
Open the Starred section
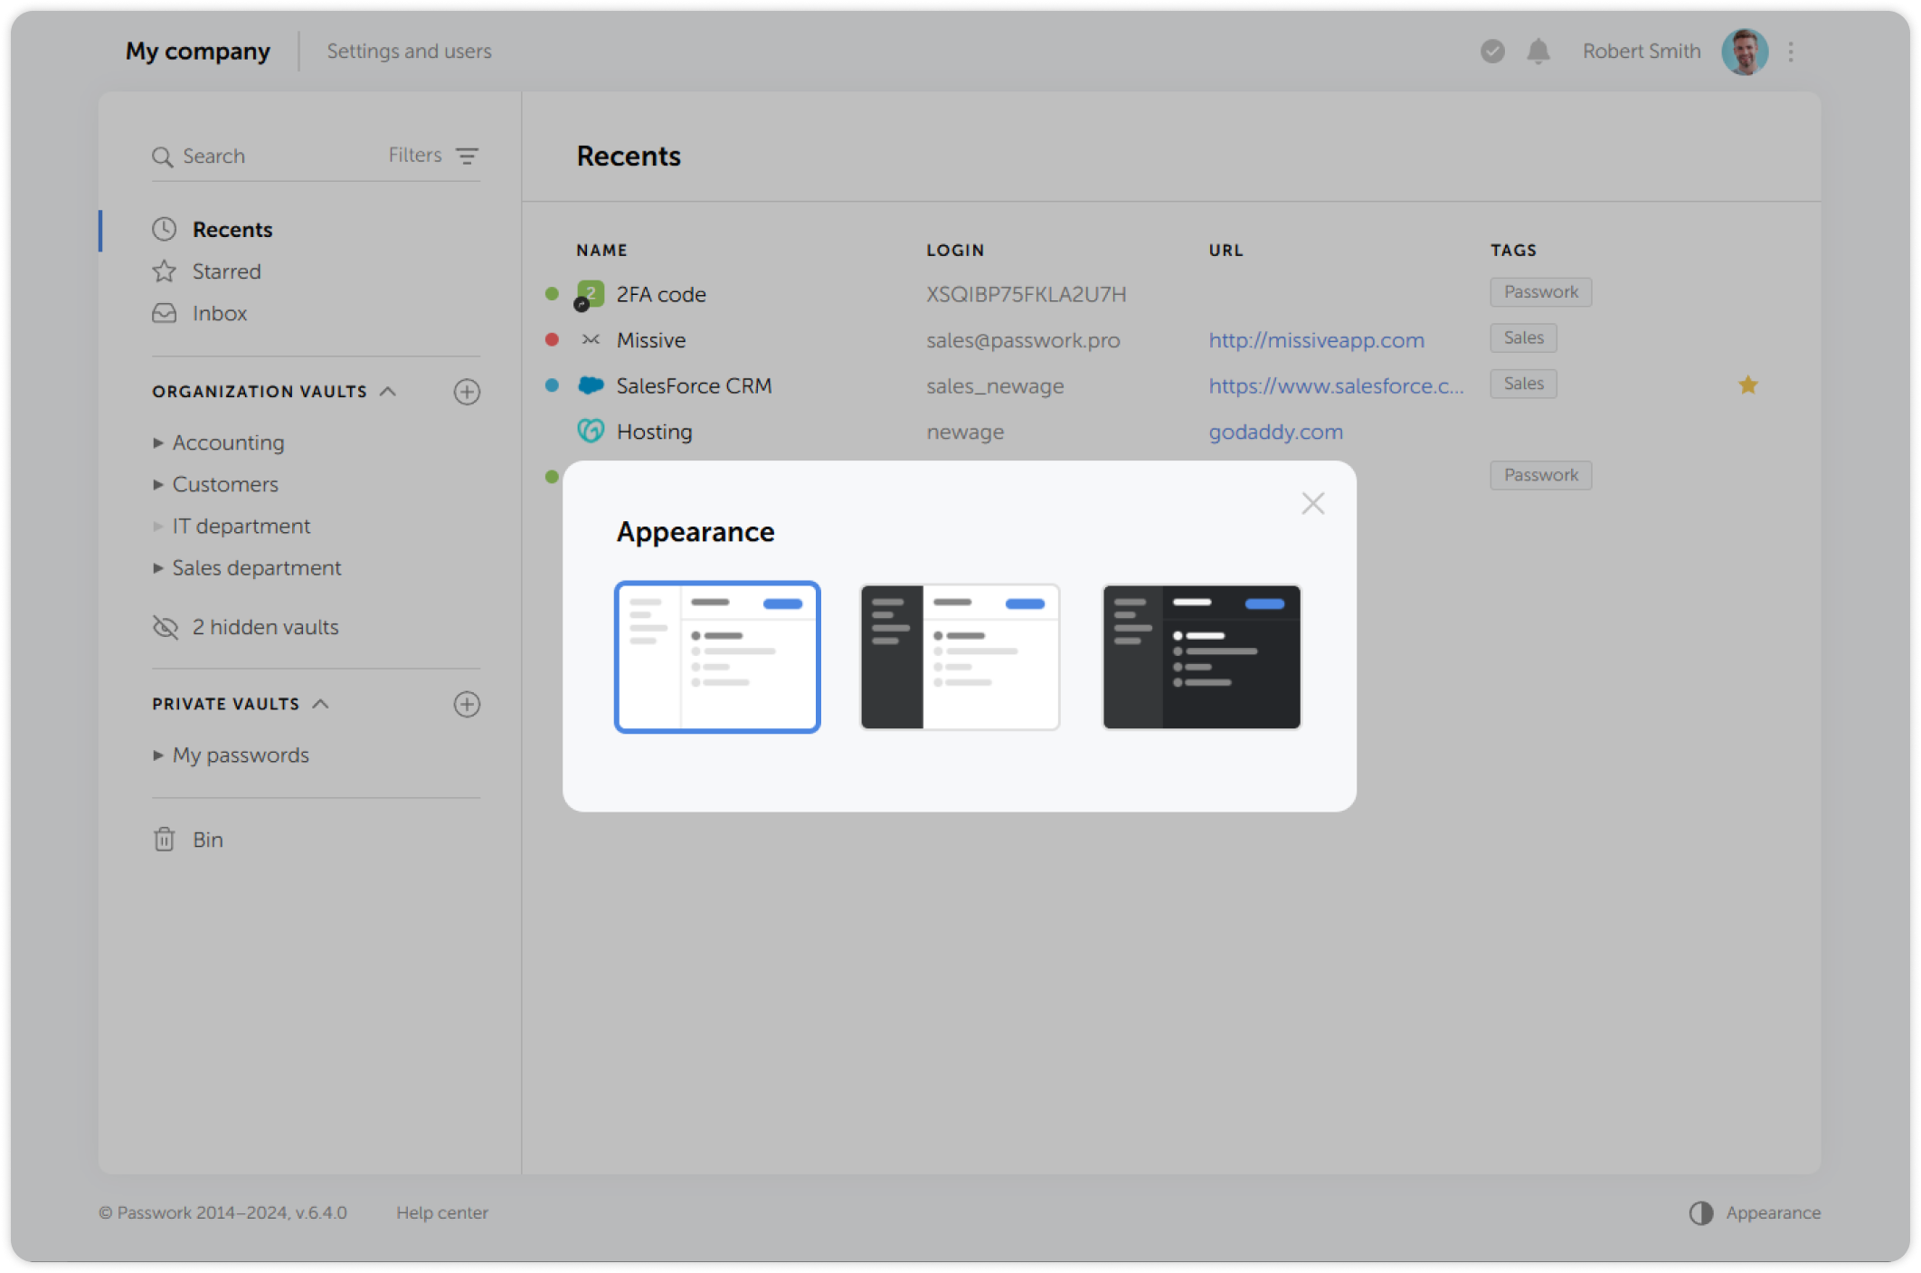226,271
